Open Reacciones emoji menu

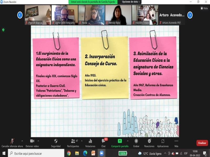click(x=149, y=143)
